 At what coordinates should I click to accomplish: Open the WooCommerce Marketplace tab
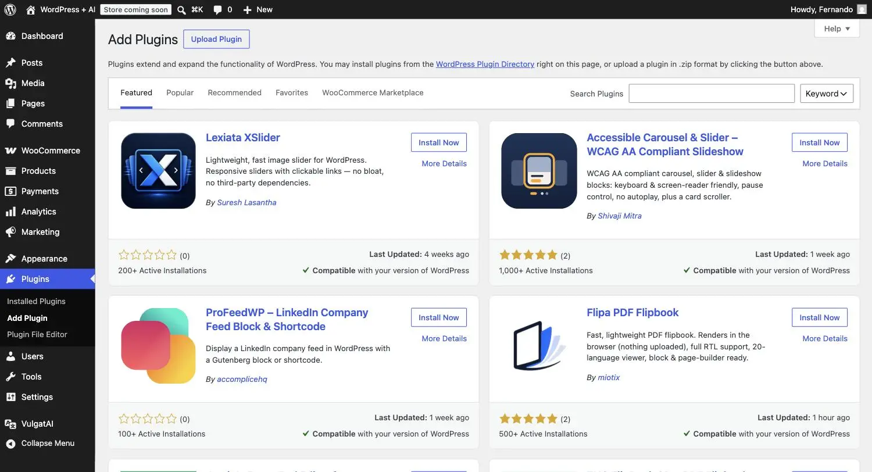373,93
